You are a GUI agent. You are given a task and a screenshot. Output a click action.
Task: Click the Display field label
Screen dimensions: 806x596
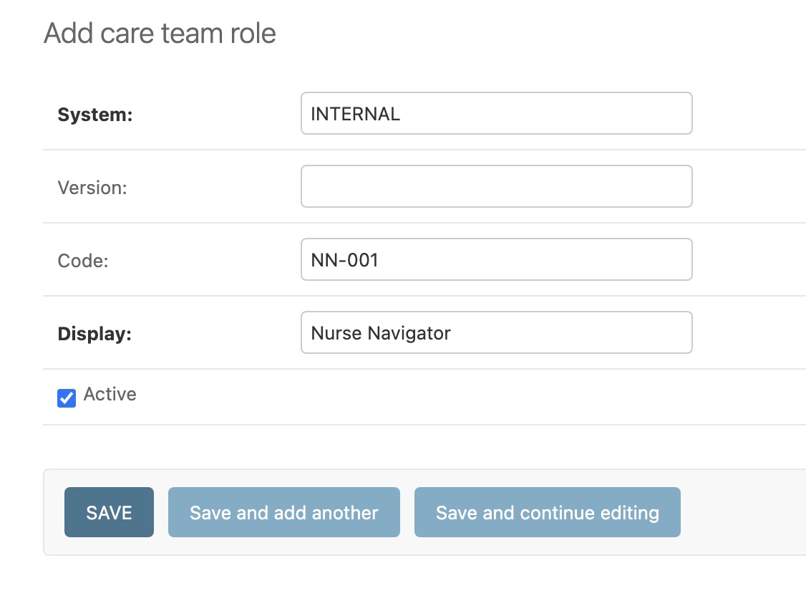click(x=94, y=333)
